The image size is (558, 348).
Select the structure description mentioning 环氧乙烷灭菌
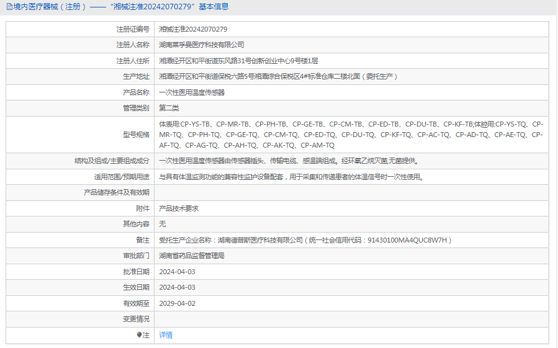point(289,161)
